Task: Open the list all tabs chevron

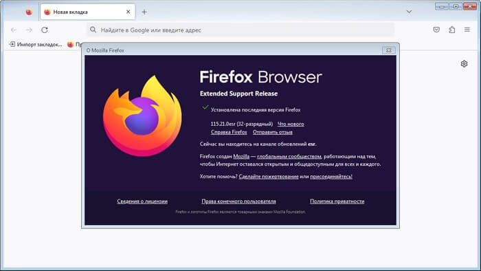Action: [x=409, y=12]
